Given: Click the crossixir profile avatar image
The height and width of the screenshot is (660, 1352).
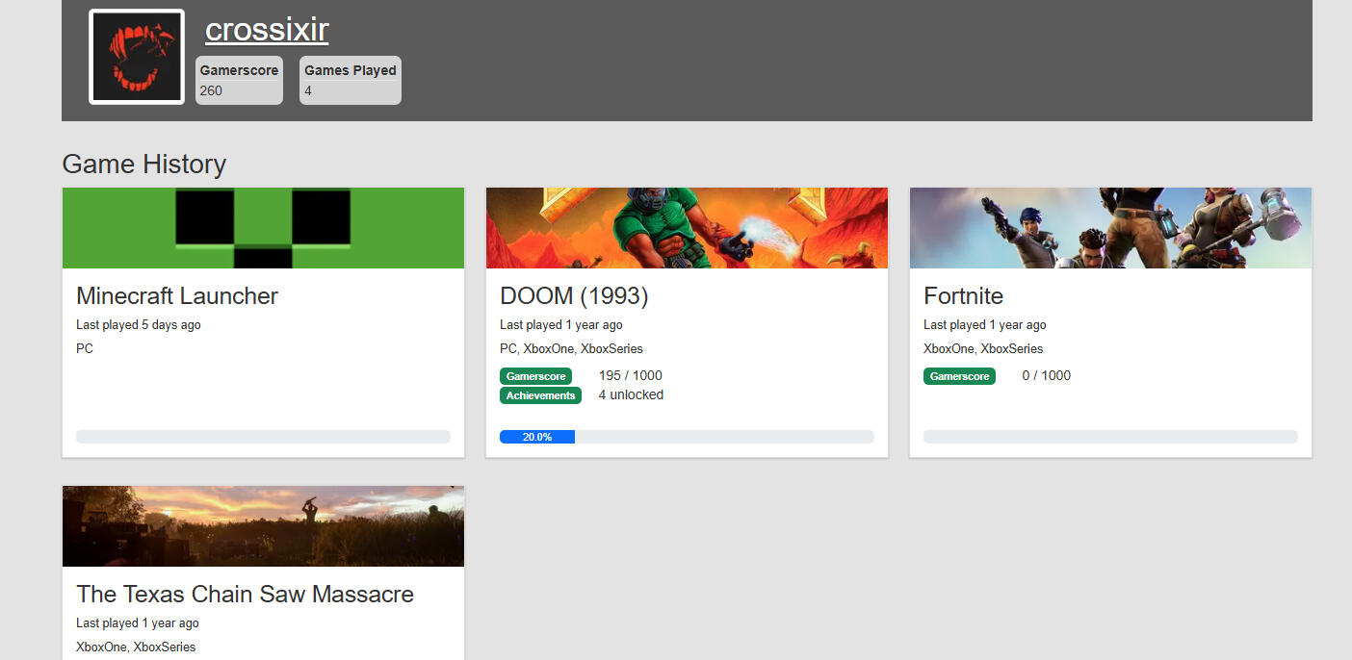Looking at the screenshot, I should pyautogui.click(x=137, y=57).
